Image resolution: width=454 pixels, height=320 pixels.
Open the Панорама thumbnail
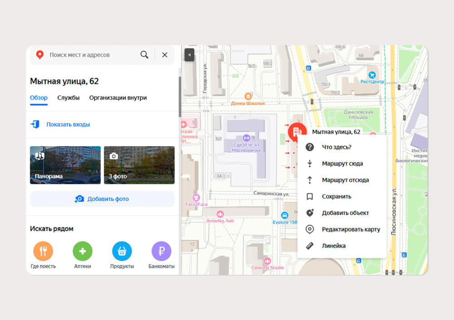point(65,165)
